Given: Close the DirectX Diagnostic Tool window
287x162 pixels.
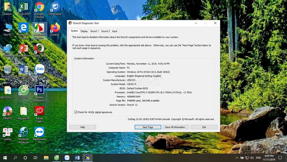Looking at the screenshot, I should click(x=215, y=23).
